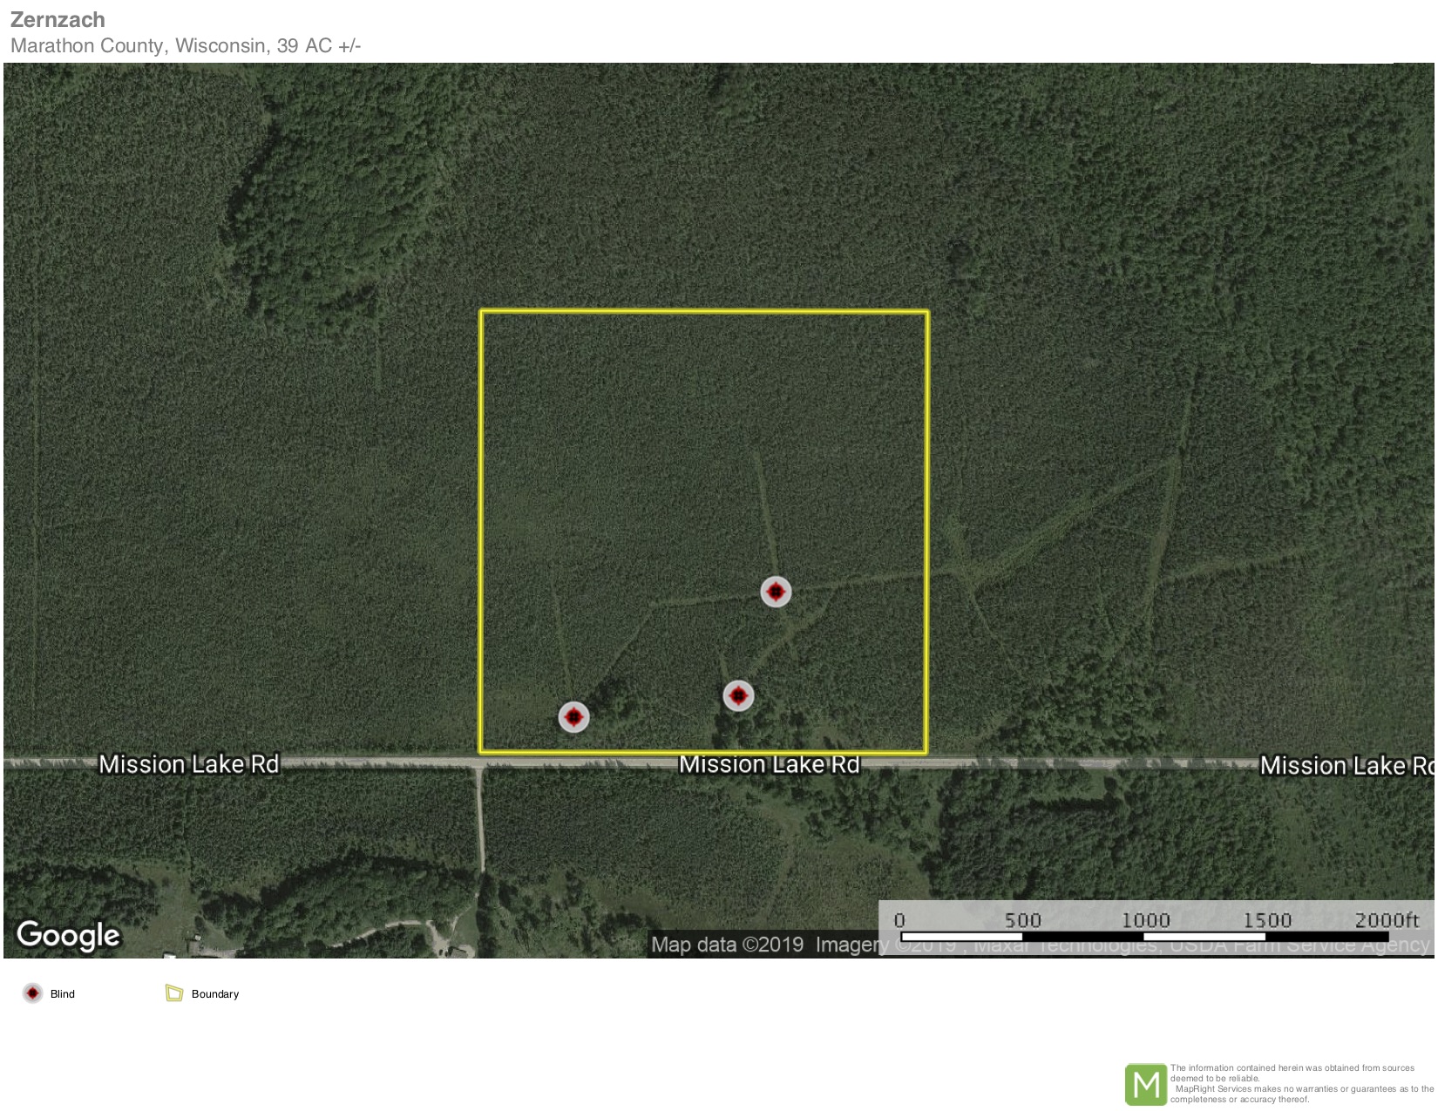Click the 2000ft label on the scale bar
Viewport: 1438px width, 1111px height.
pyautogui.click(x=1387, y=920)
